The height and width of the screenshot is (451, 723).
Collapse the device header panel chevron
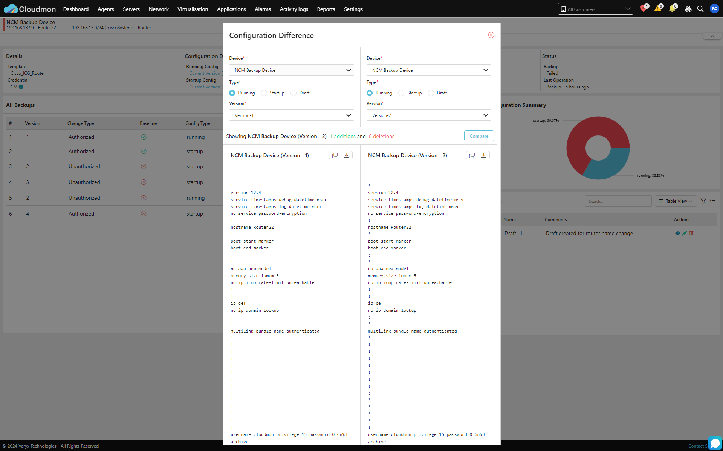coord(712,36)
